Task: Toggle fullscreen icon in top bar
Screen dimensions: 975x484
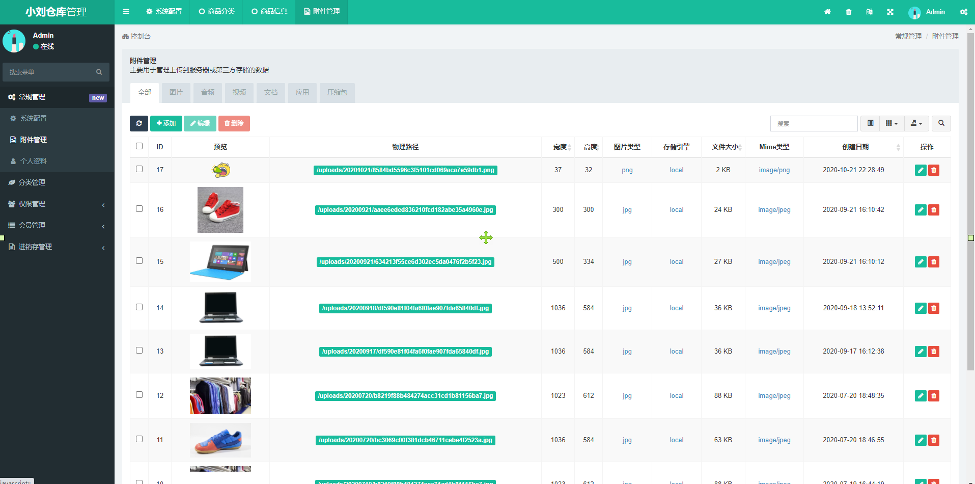Action: pyautogui.click(x=890, y=12)
